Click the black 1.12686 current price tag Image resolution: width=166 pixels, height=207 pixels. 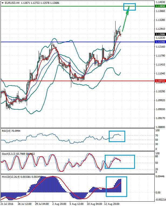[x=159, y=34]
